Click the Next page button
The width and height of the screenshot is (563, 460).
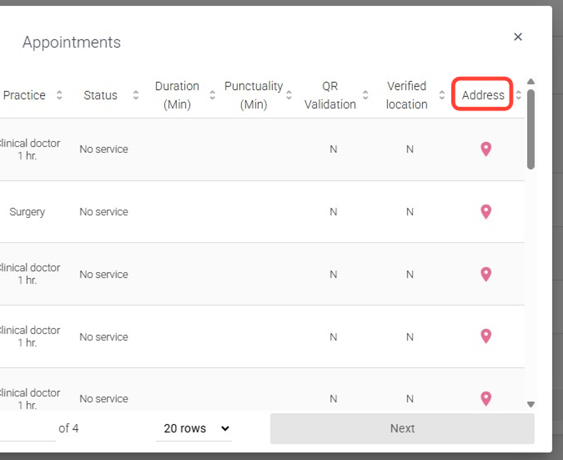tap(402, 429)
